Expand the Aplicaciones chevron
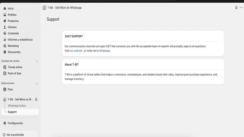 pos(37,83)
